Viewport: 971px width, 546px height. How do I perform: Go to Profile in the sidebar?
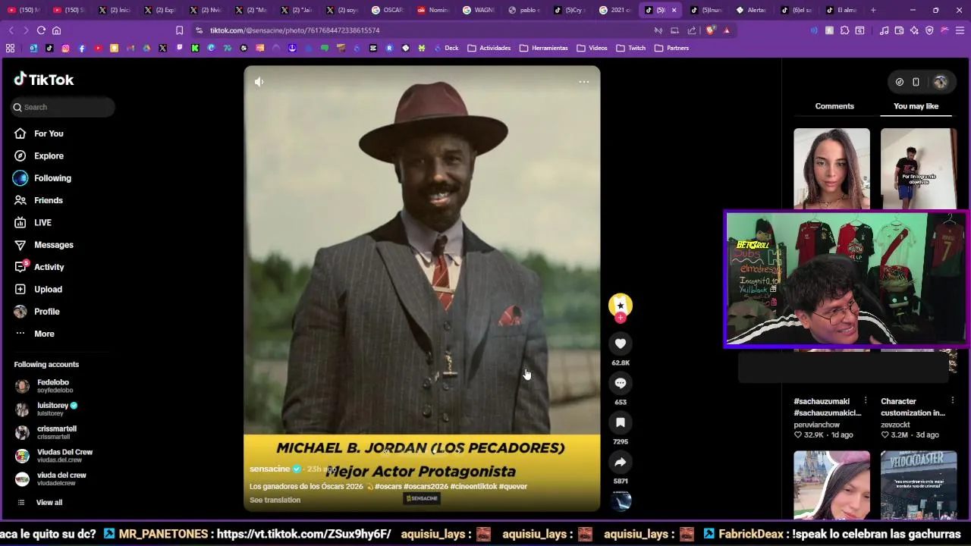click(x=46, y=312)
